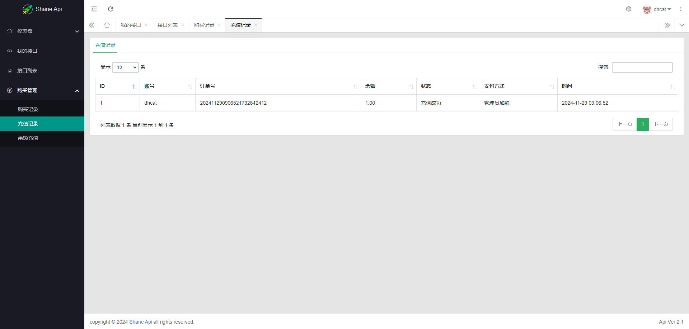
Task: Close the 充值记录 tab
Action: pos(256,25)
